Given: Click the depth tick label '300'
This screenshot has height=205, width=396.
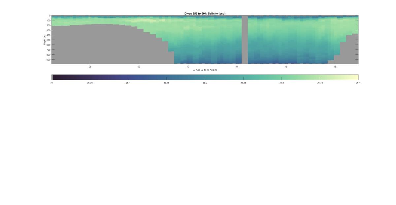Looking at the screenshot, I should tap(48, 30).
